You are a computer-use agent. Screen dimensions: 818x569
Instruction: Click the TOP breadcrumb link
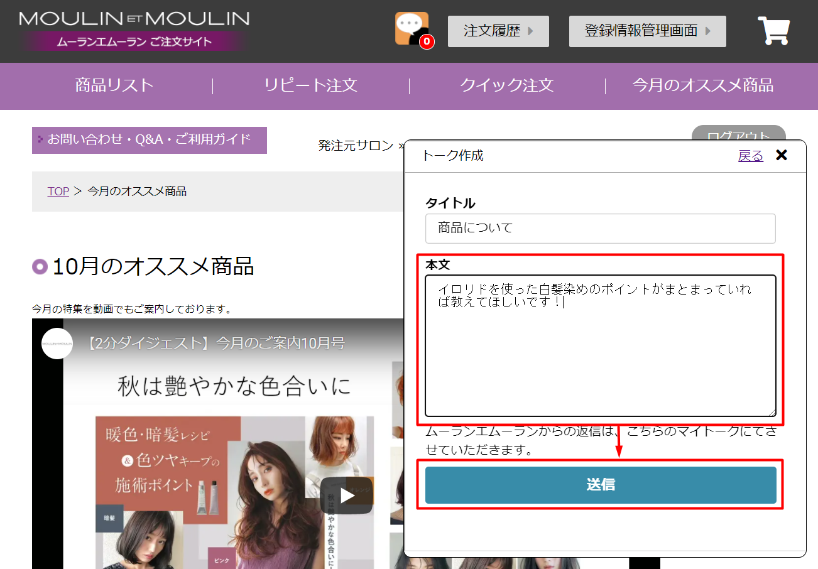58,192
